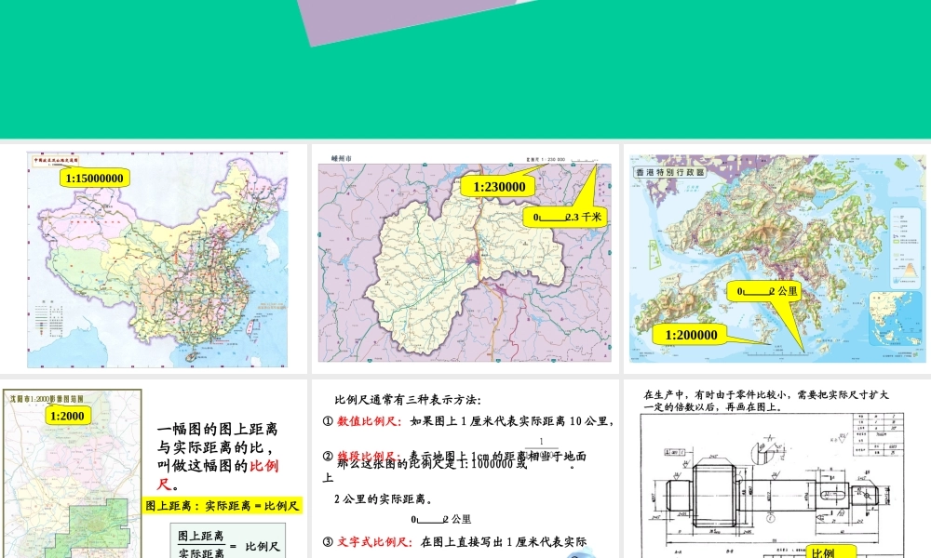
Task: Click the yellow 1:230000 callout
Action: pyautogui.click(x=499, y=187)
